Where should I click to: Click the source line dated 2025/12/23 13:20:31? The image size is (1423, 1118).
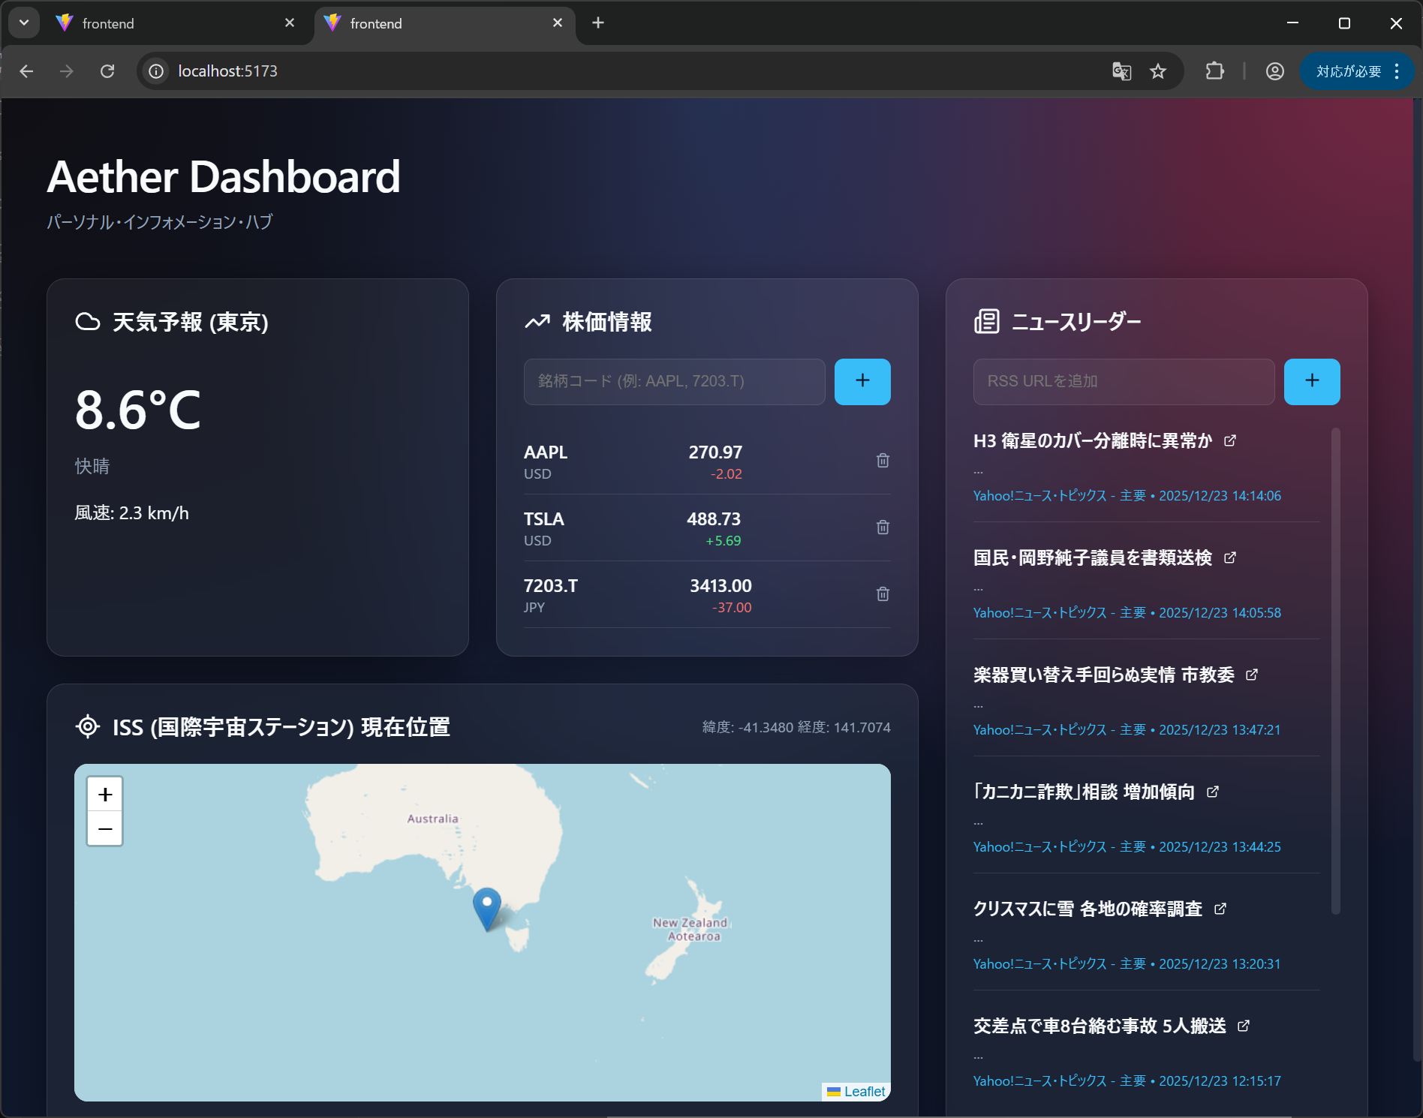[1127, 964]
